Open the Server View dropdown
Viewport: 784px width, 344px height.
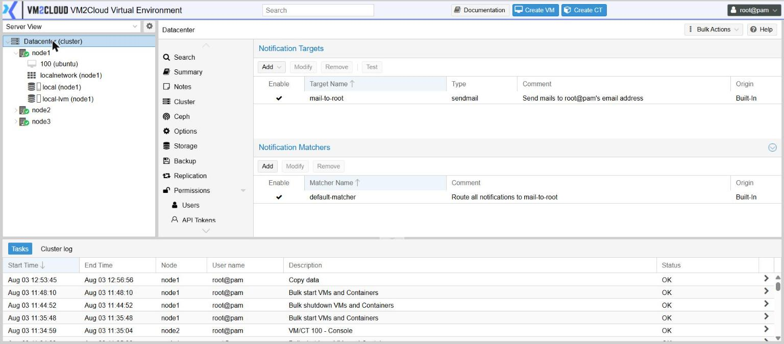[135, 27]
